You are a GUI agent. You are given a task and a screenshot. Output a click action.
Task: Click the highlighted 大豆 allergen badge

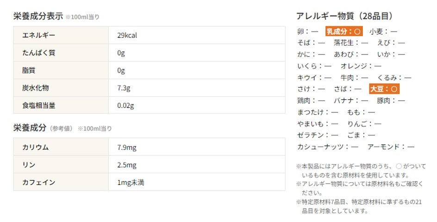tap(384, 89)
